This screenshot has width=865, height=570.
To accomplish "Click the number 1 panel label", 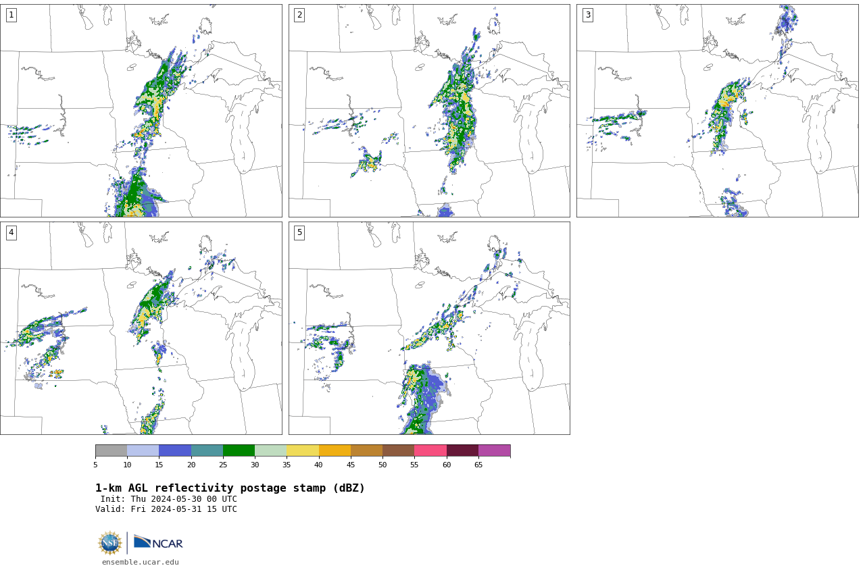I will [11, 15].
